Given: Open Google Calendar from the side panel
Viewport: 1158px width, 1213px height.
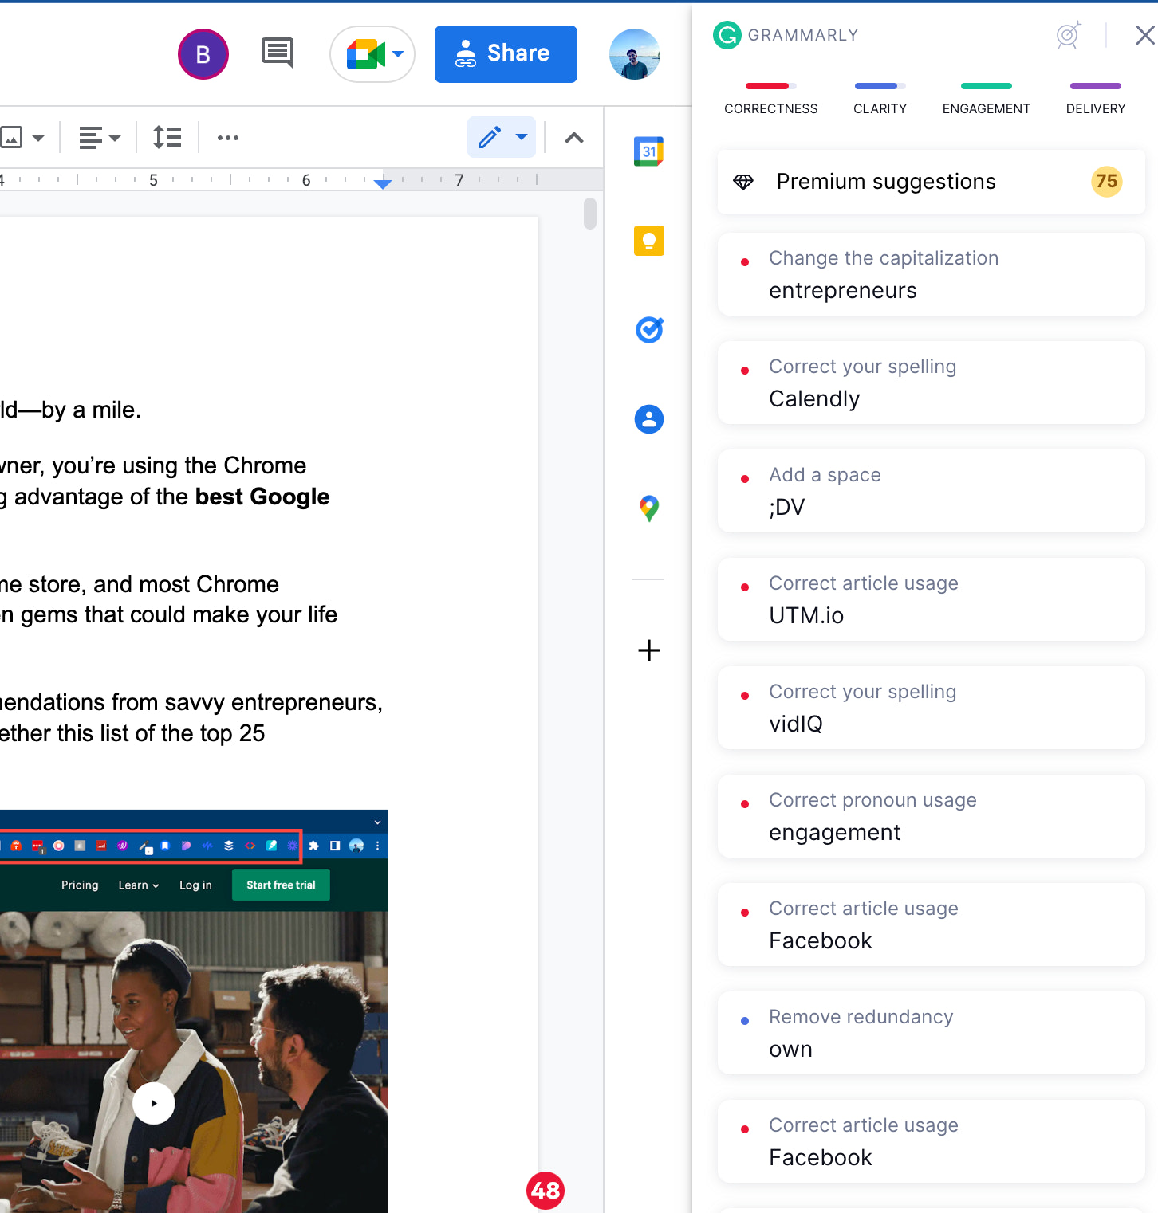Looking at the screenshot, I should coord(648,151).
